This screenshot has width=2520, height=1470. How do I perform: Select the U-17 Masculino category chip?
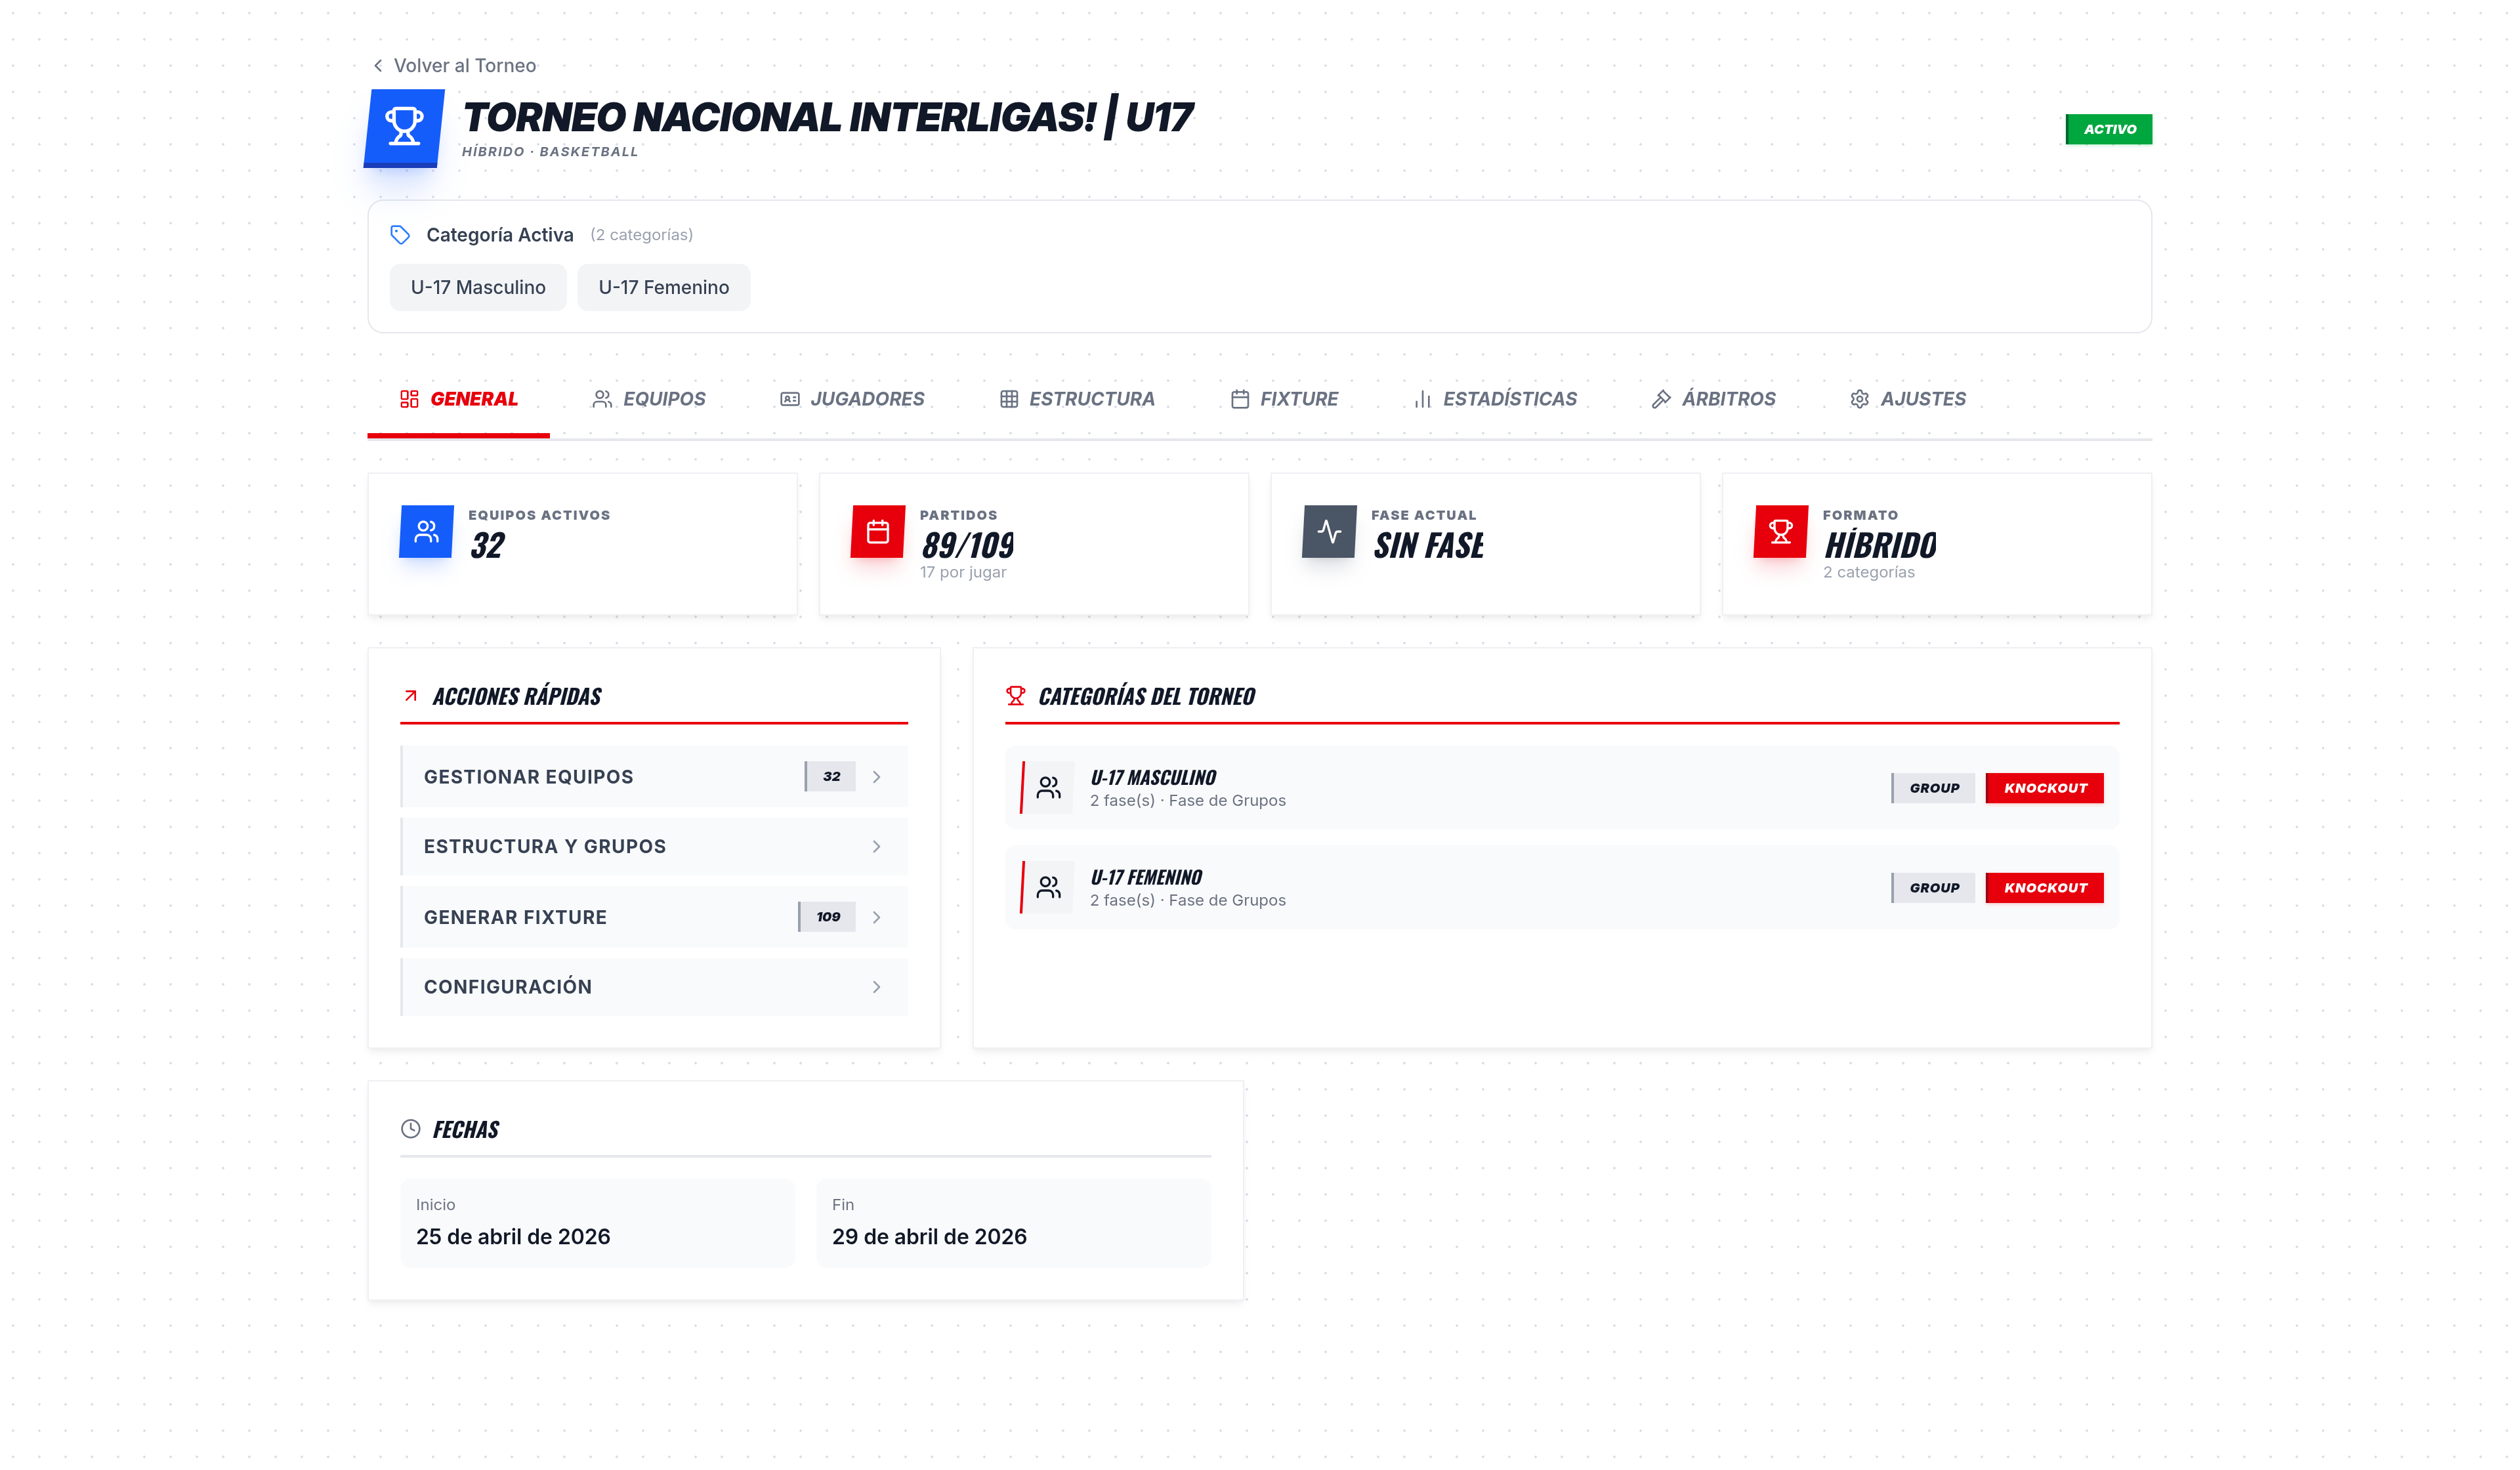(478, 288)
